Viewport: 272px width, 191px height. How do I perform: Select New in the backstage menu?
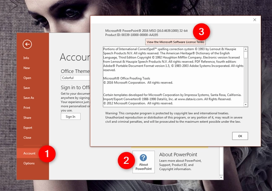click(26, 68)
